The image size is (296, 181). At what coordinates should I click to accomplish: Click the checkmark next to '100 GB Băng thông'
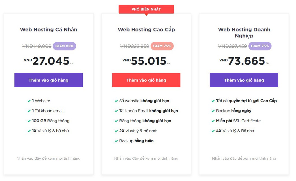coord(29,121)
